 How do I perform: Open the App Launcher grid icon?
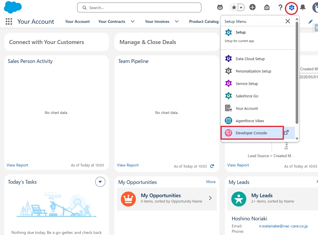(x=9, y=21)
